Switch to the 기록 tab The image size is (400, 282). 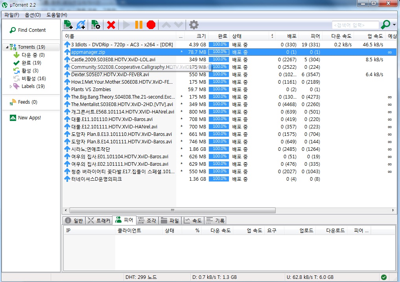pos(216,221)
